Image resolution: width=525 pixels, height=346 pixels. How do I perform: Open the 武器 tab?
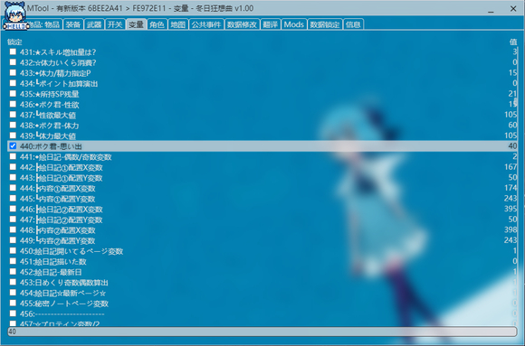94,24
